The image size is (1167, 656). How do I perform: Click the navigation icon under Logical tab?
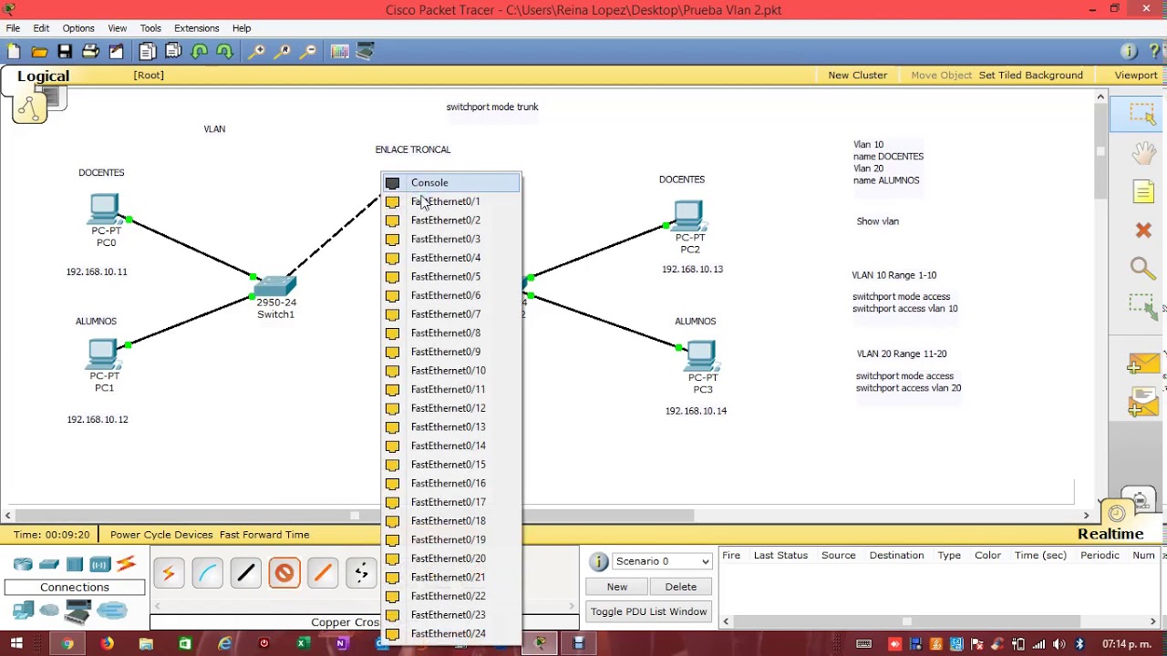pos(29,108)
